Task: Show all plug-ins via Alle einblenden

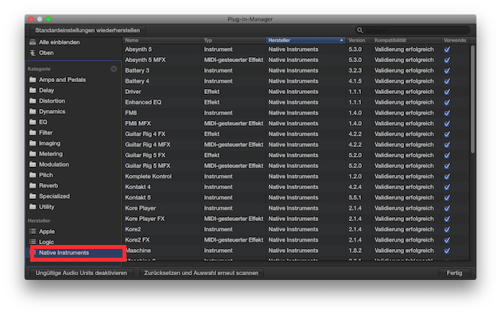Action: pos(59,42)
